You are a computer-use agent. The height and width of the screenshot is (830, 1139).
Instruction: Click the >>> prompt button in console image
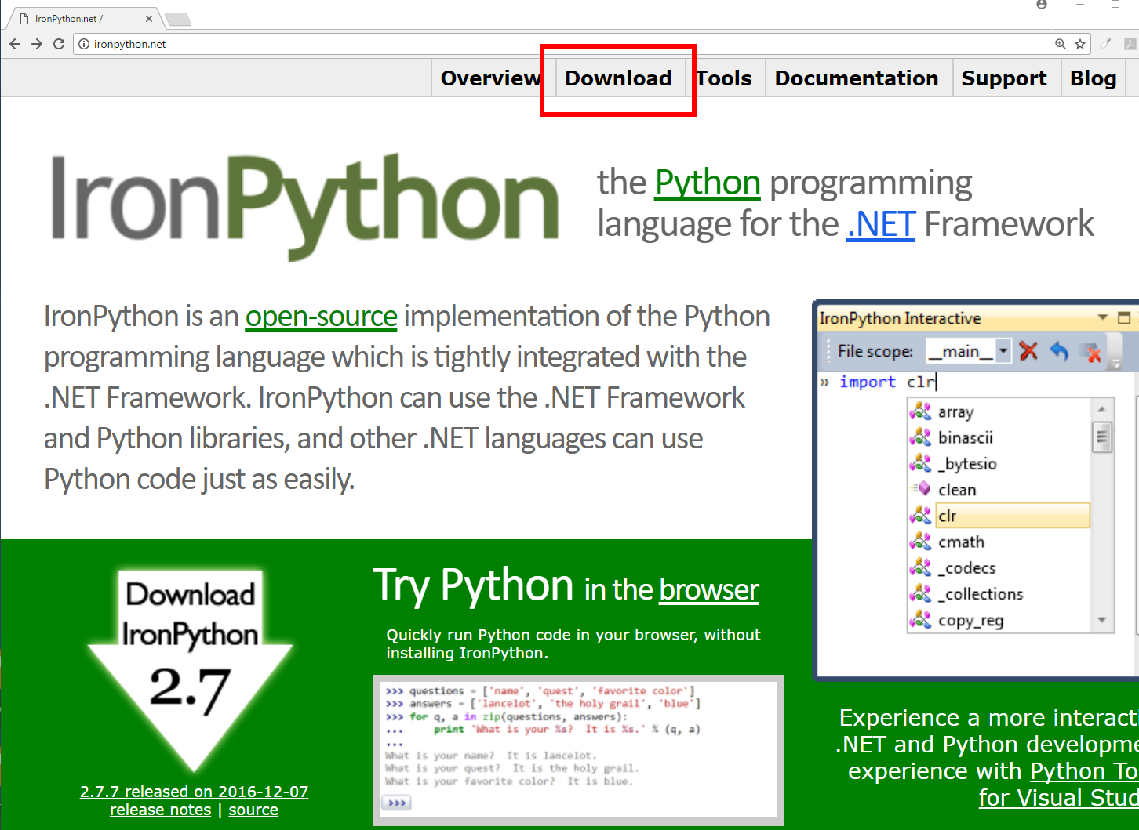398,803
